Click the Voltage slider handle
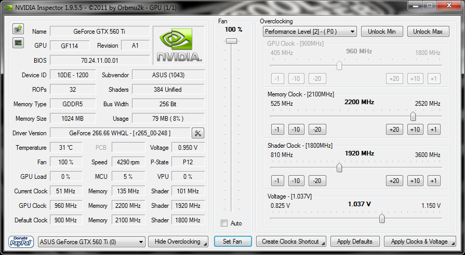 click(382, 219)
